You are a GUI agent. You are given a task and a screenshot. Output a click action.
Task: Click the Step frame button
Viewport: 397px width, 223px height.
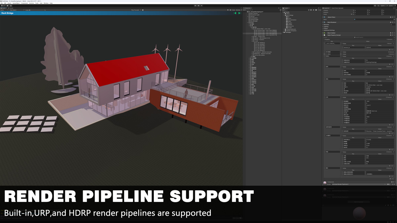point(202,5)
